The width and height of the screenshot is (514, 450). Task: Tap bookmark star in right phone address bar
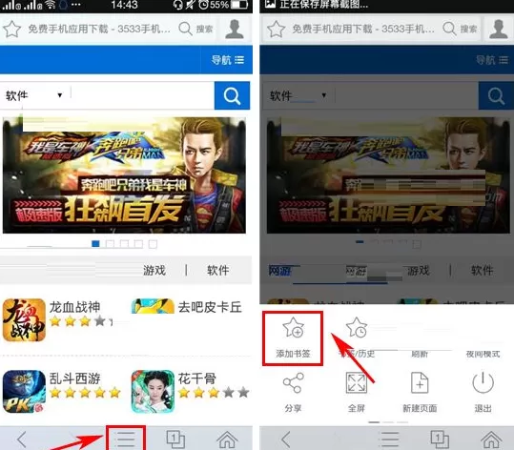tap(276, 29)
